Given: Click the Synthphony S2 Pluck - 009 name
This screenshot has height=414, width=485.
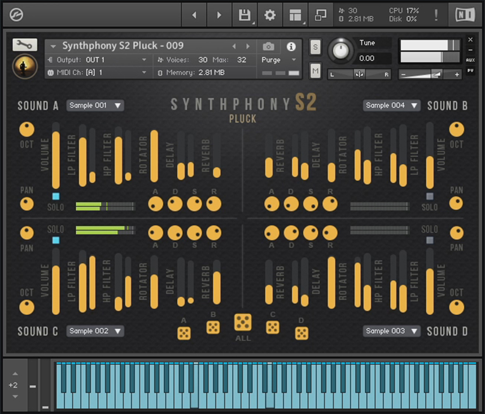Looking at the screenshot, I should pyautogui.click(x=123, y=46).
